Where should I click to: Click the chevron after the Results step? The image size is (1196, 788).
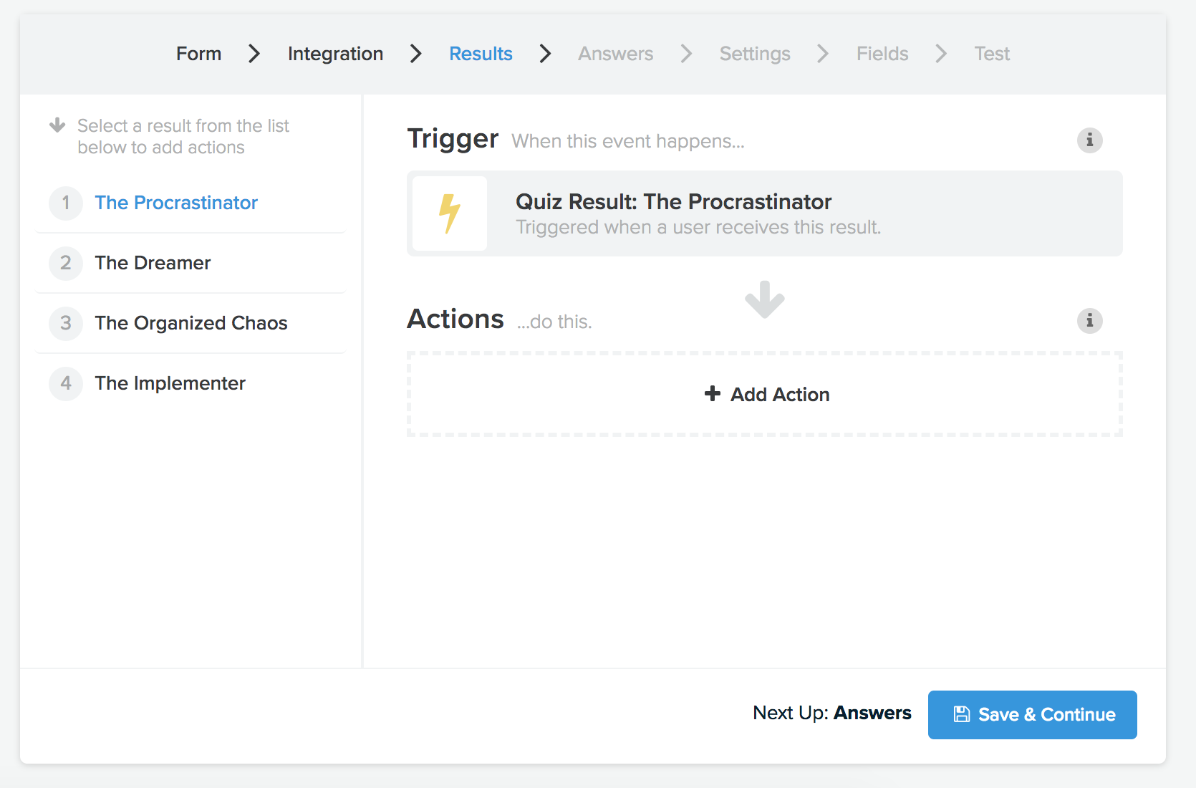pos(546,54)
